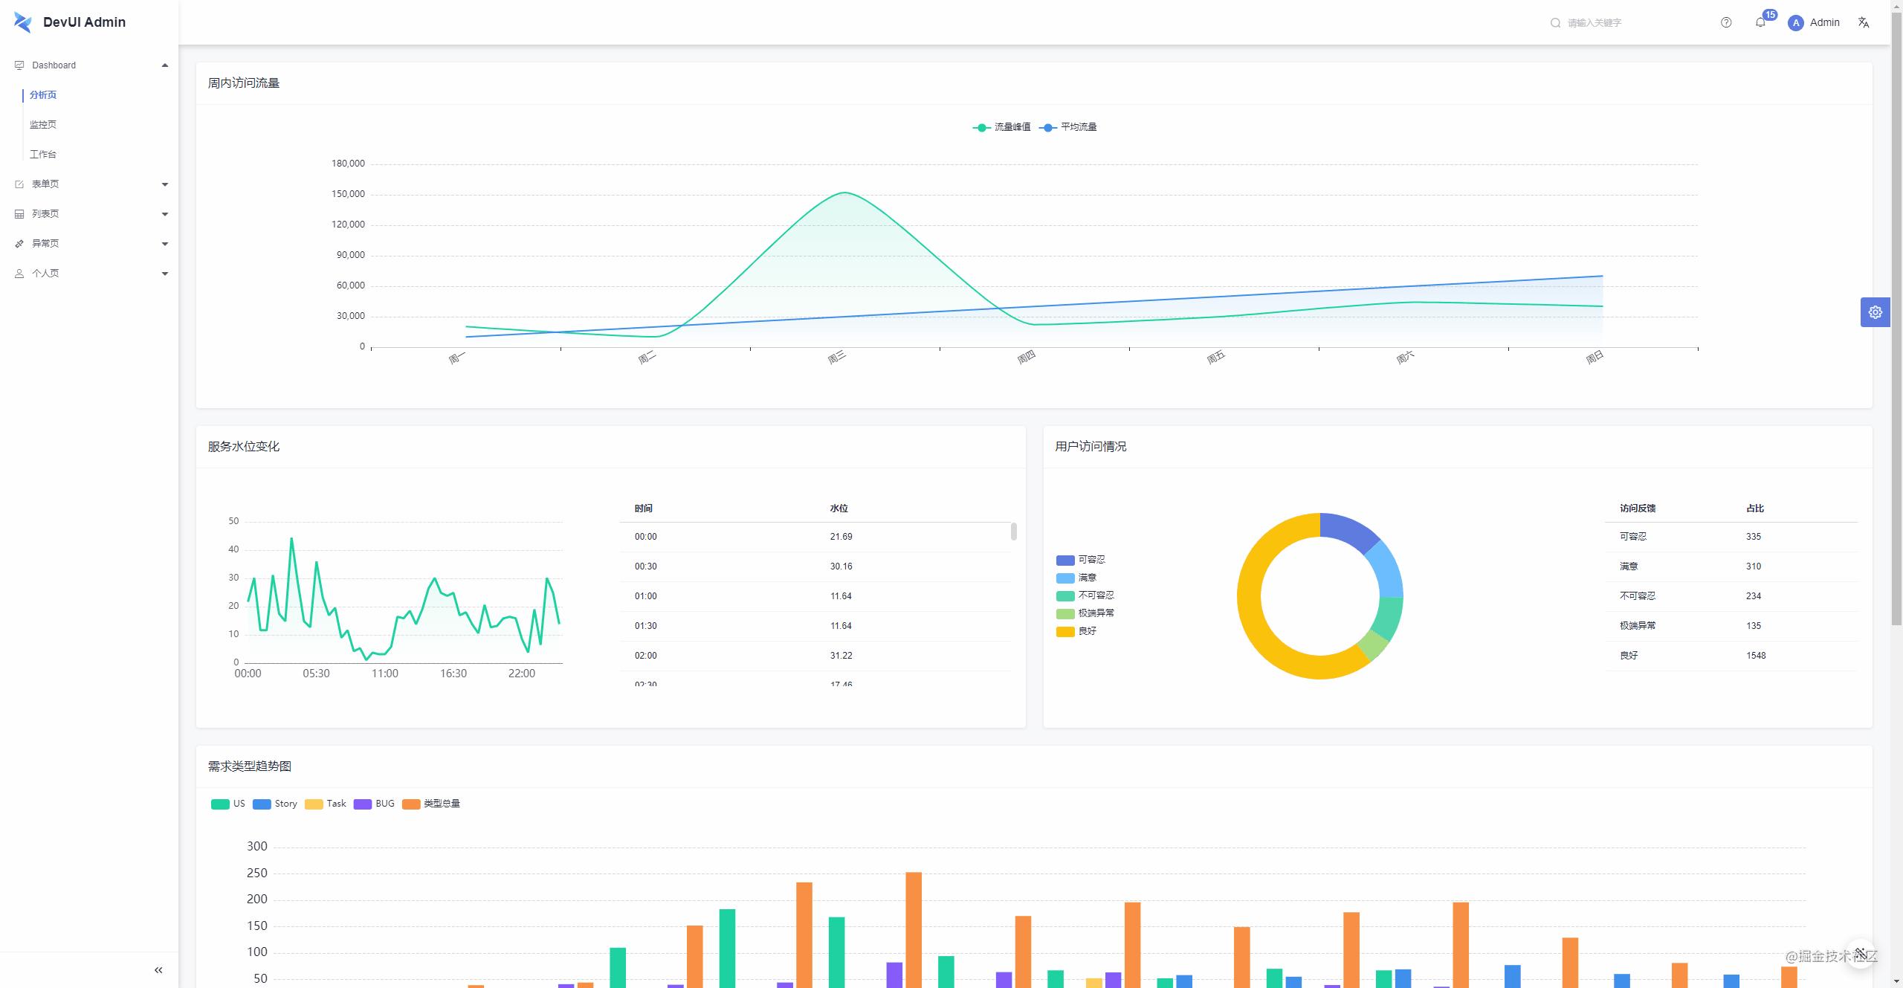Click the 可容忍 row value 335

point(1754,537)
